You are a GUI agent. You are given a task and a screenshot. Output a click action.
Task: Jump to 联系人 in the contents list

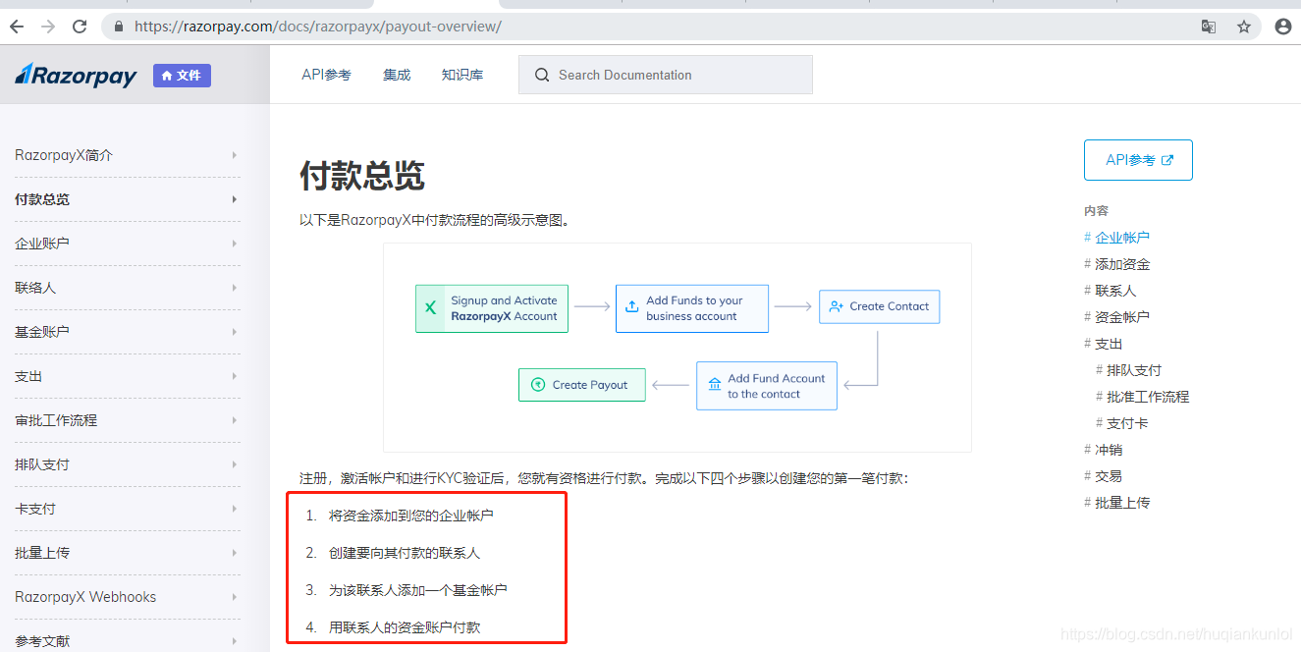(x=1115, y=291)
